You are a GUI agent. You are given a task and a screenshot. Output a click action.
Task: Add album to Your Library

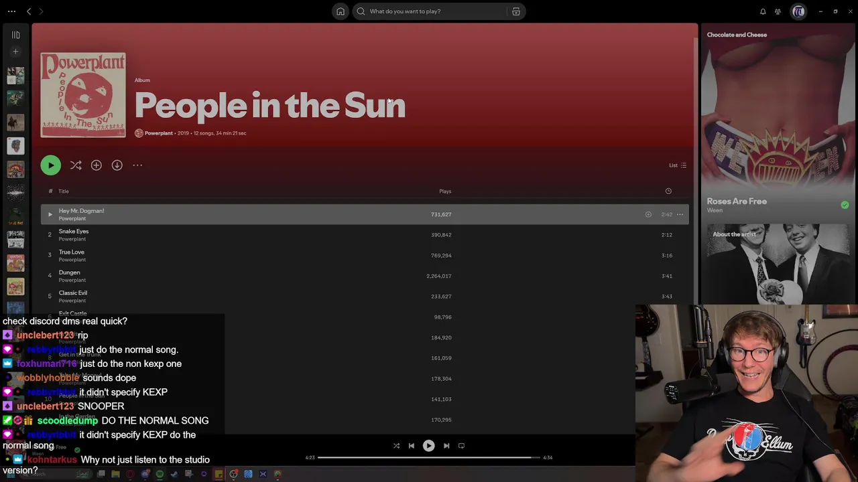tap(97, 165)
